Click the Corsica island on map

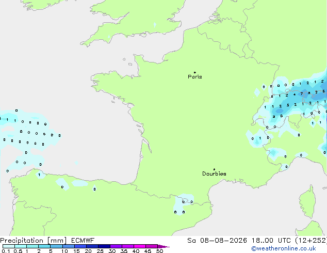pos(307,201)
